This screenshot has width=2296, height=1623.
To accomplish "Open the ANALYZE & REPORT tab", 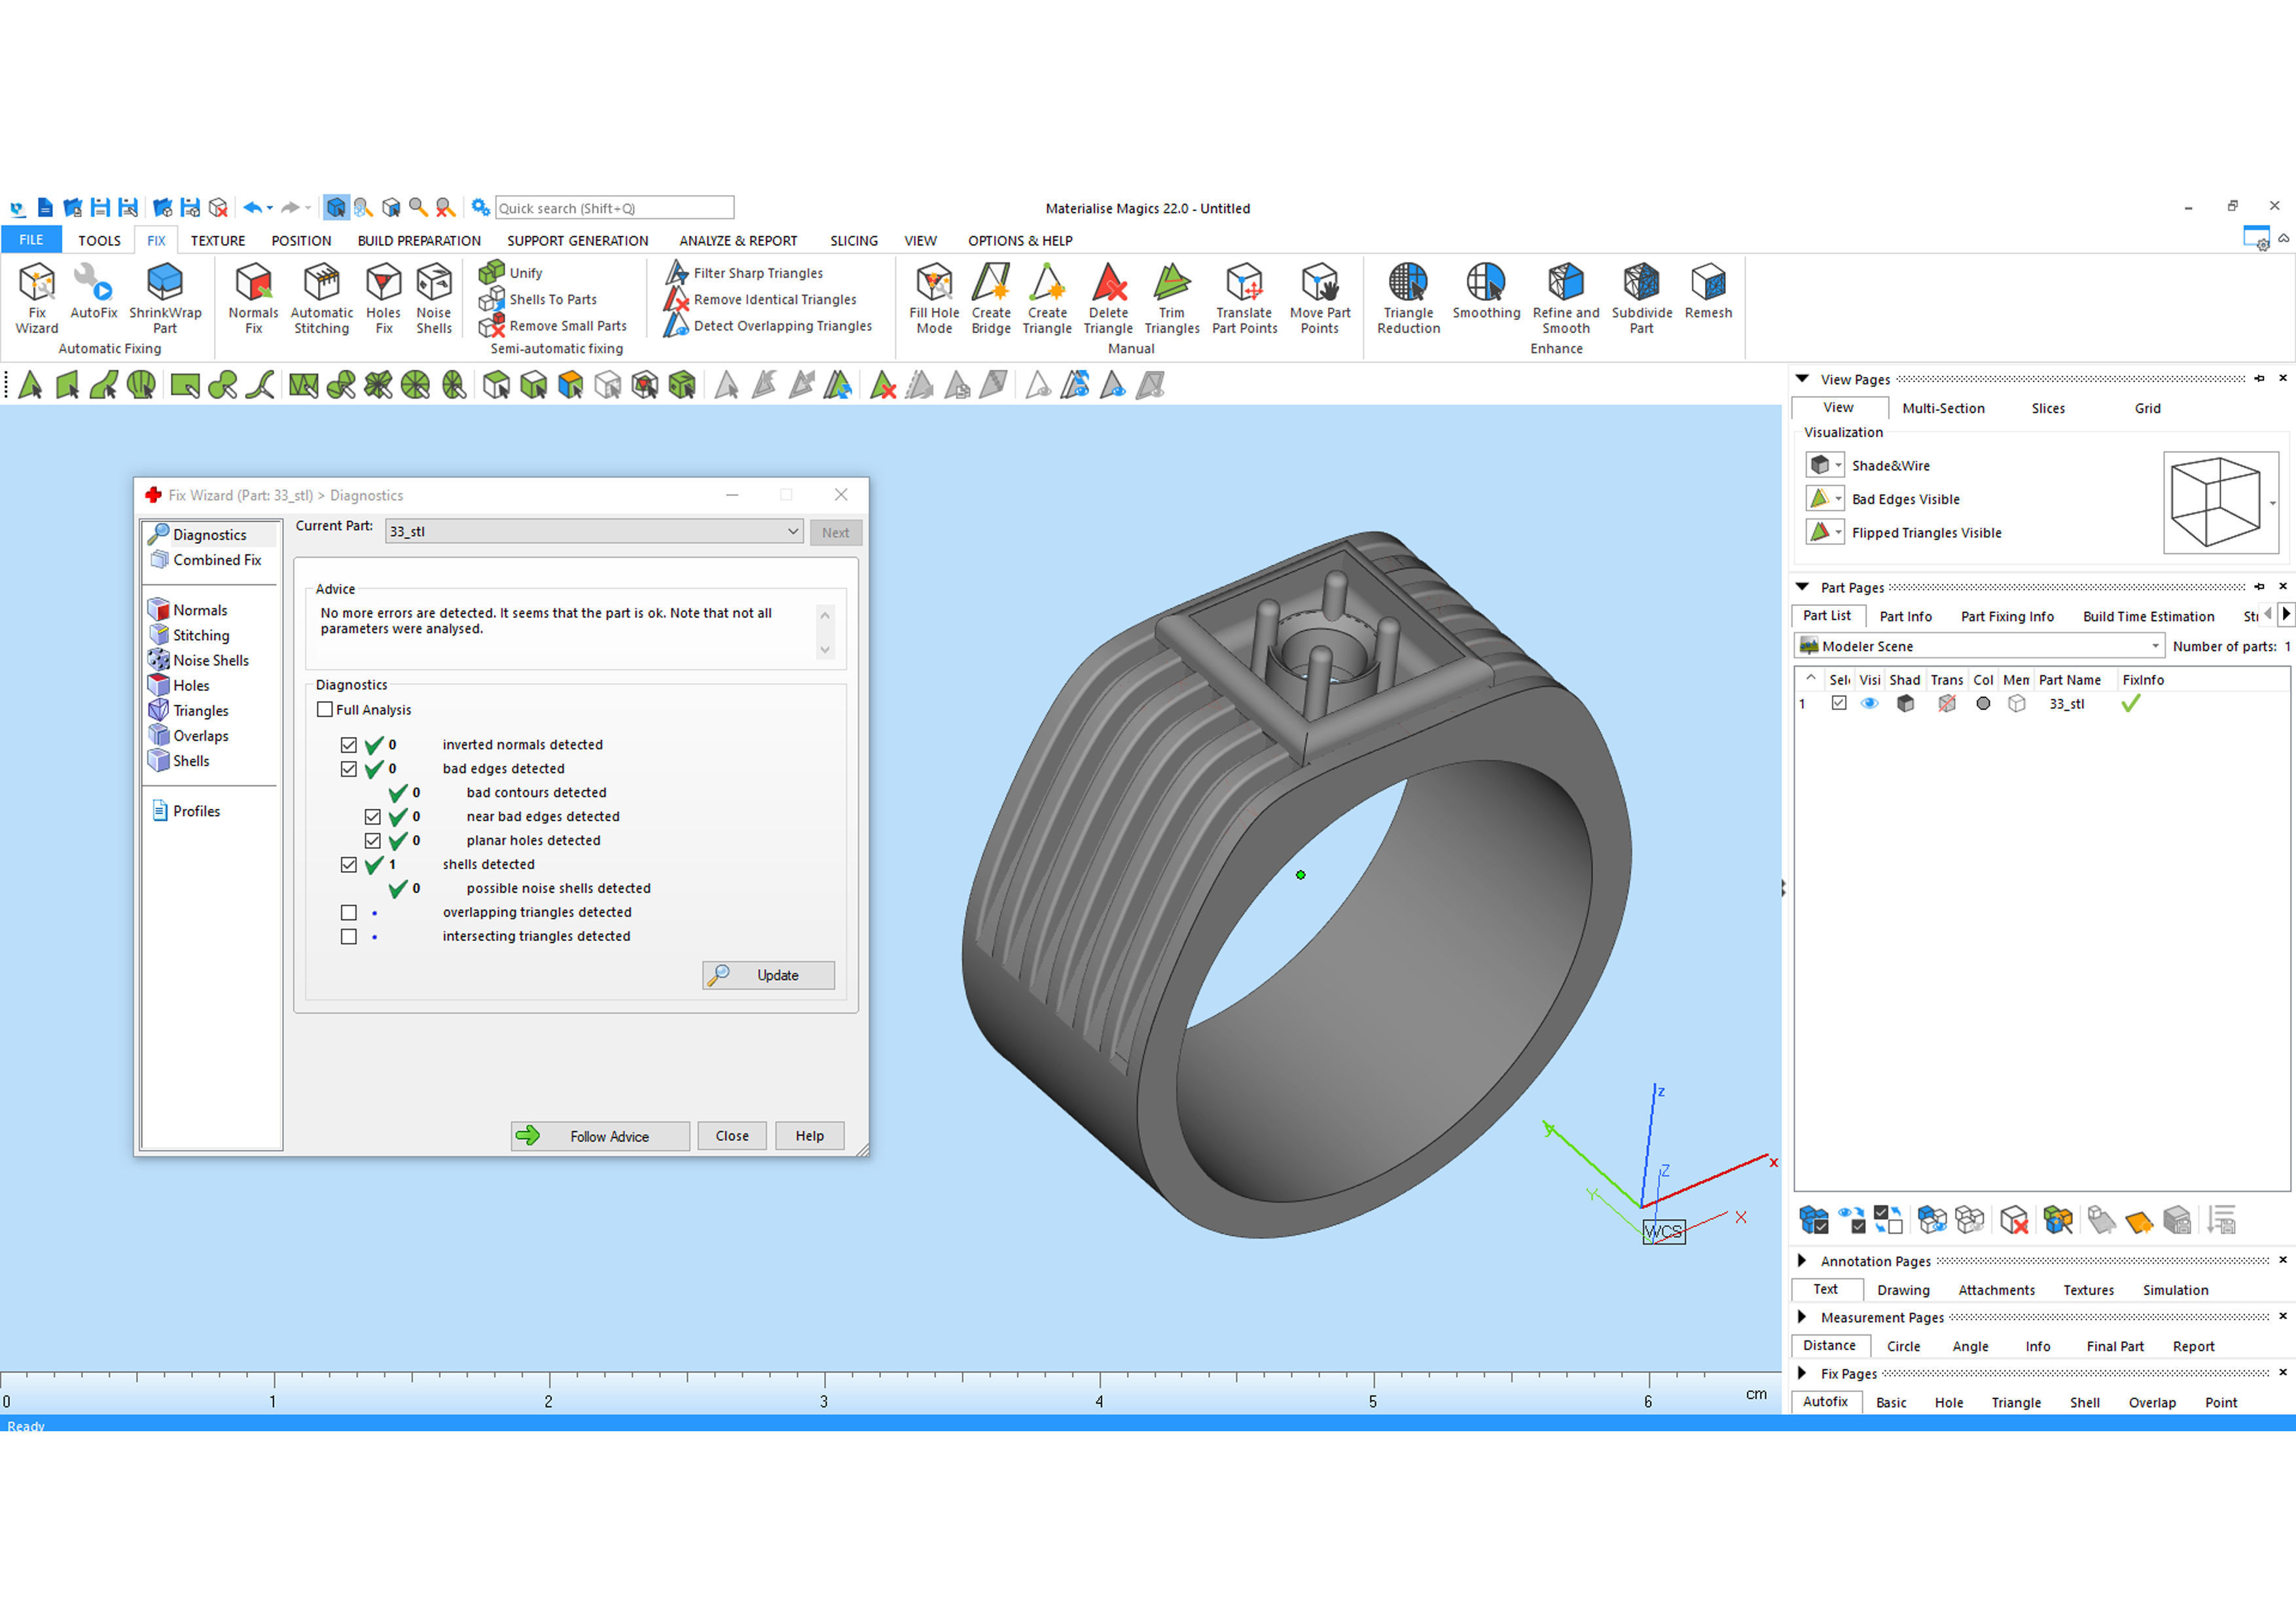I will pyautogui.click(x=738, y=240).
